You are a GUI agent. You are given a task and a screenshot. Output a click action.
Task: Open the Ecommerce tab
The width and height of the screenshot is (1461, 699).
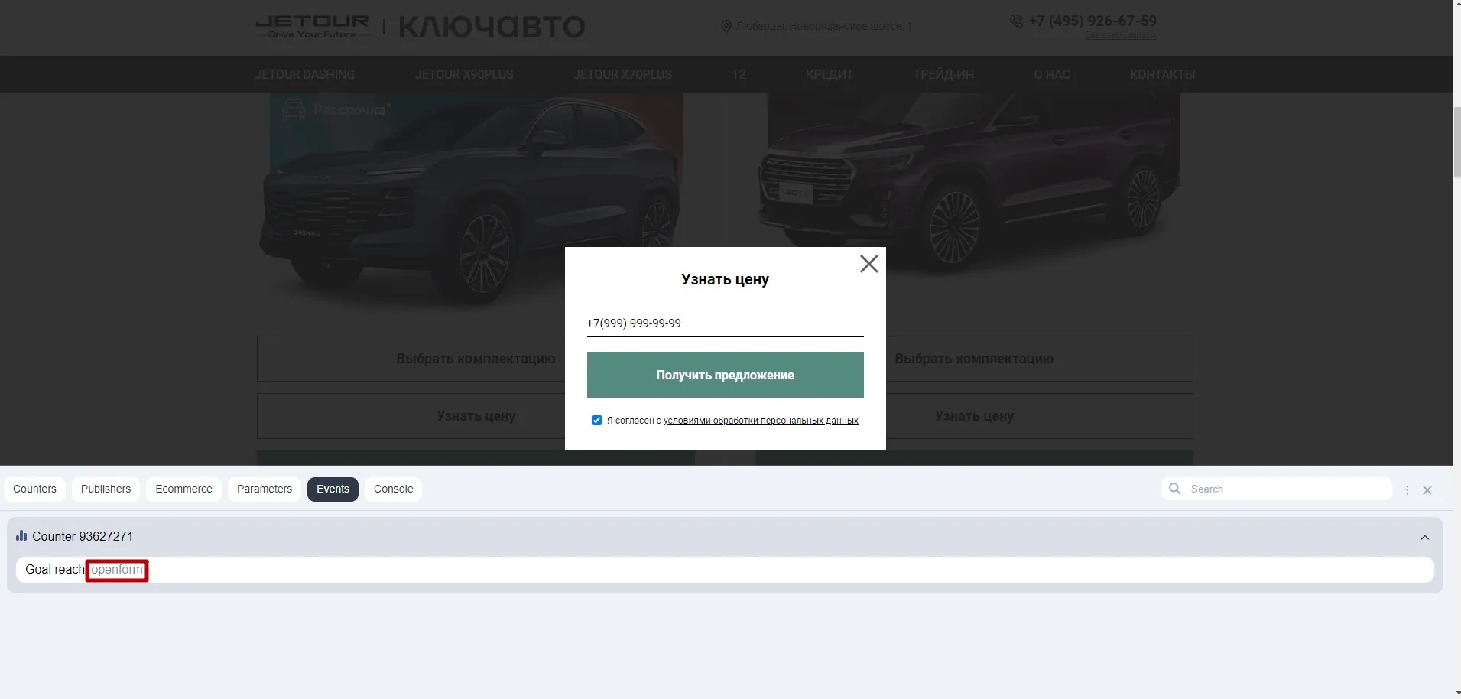pos(183,489)
